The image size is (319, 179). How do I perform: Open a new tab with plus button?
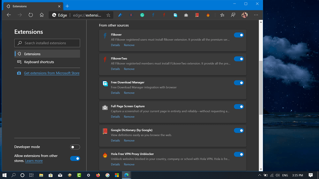coord(67,6)
